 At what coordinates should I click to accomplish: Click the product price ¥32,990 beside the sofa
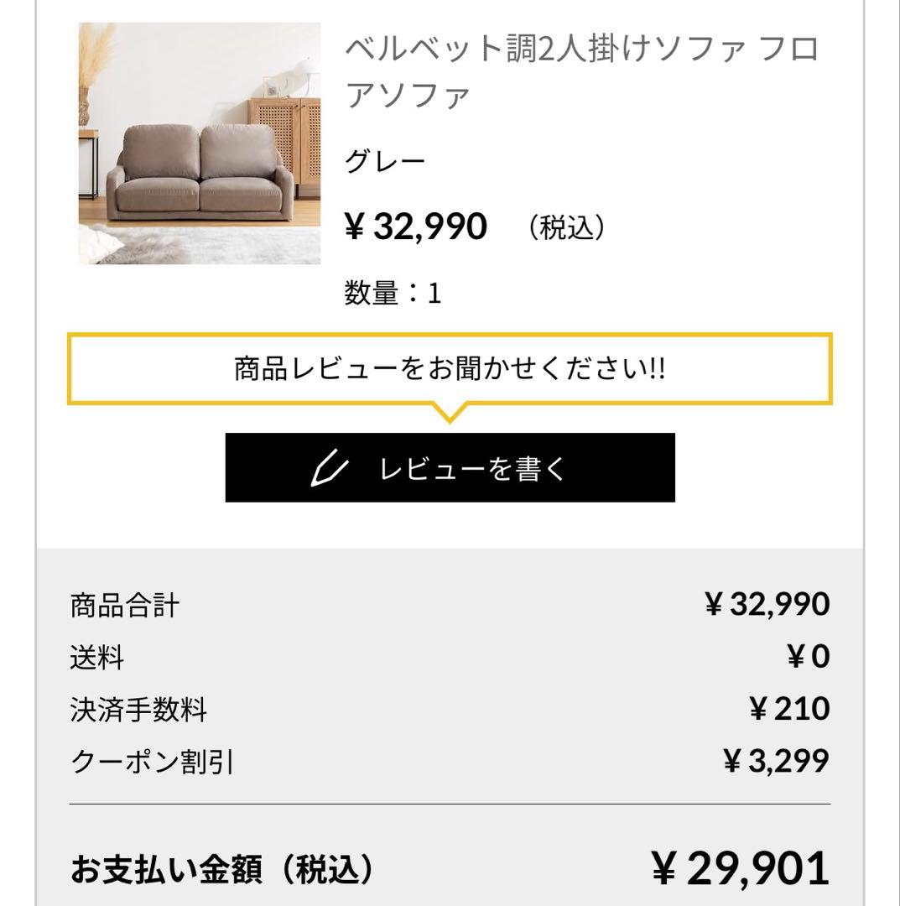pos(416,226)
